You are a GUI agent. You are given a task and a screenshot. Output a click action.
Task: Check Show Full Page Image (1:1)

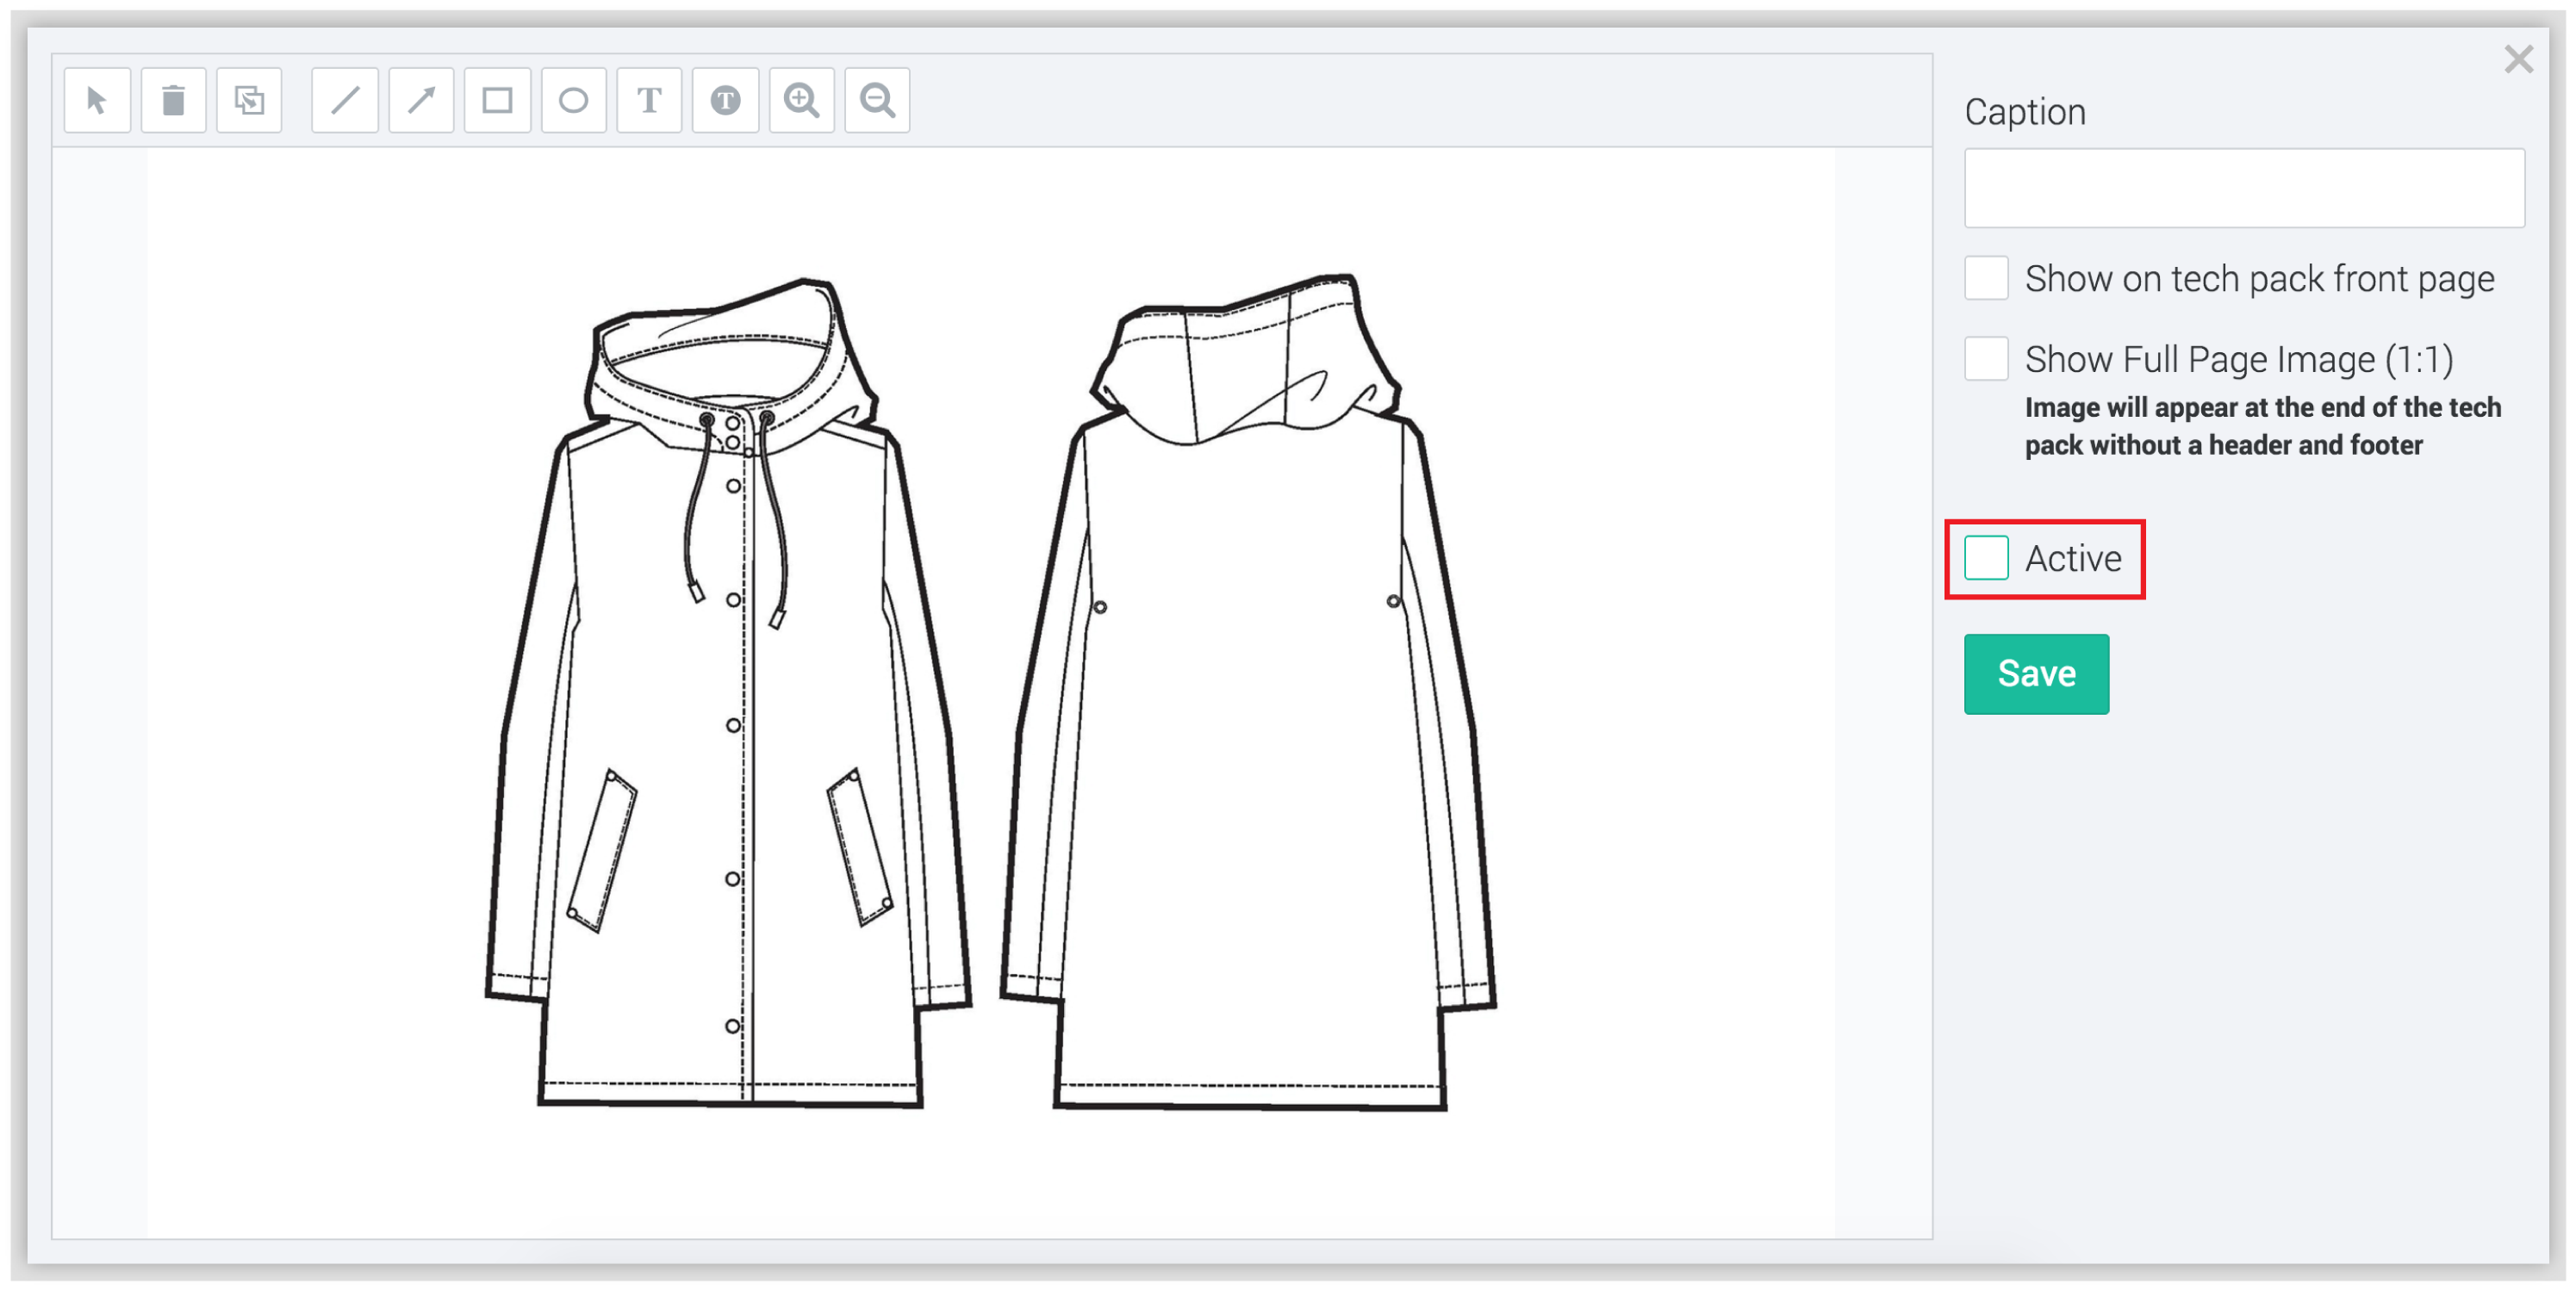(x=1986, y=359)
